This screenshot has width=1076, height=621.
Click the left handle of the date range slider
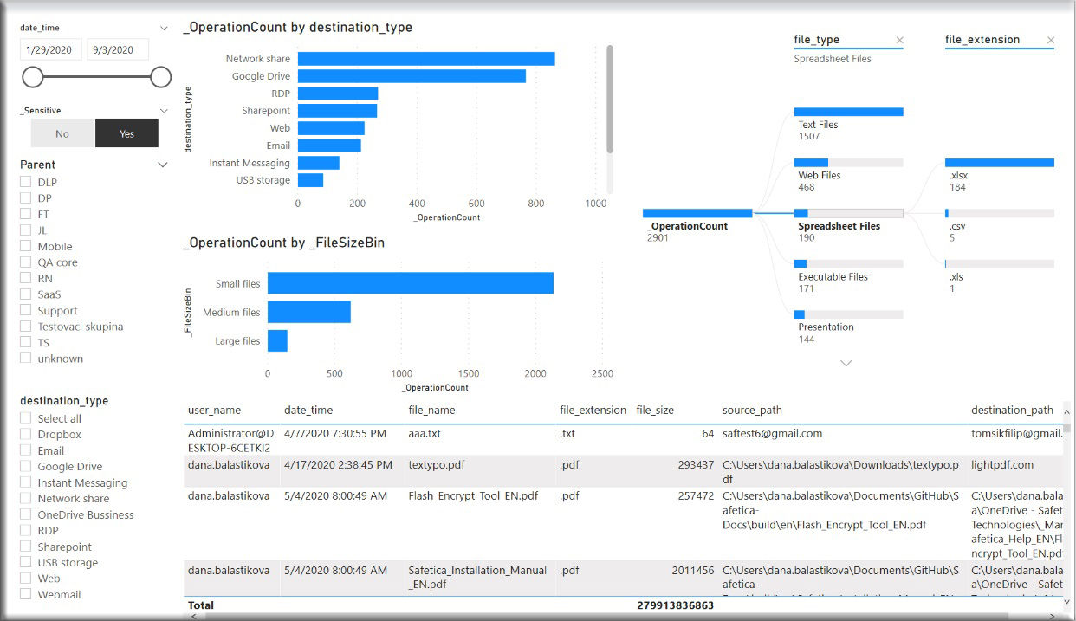pyautogui.click(x=33, y=78)
